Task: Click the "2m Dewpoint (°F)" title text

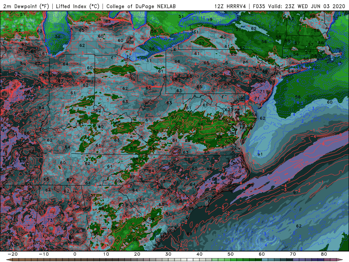Action: pos(26,7)
